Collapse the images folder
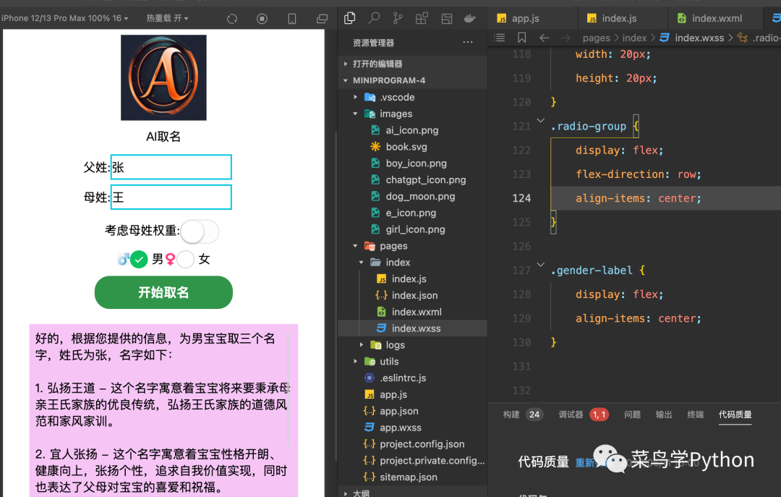781x497 pixels. click(396, 114)
